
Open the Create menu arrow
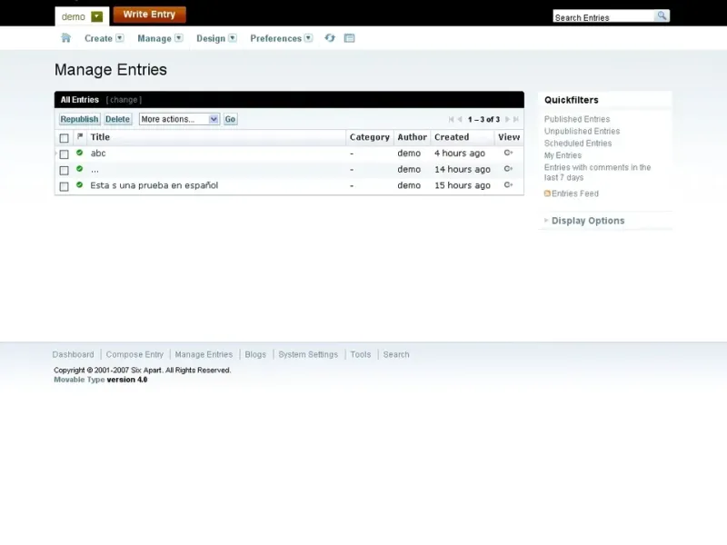click(x=120, y=38)
